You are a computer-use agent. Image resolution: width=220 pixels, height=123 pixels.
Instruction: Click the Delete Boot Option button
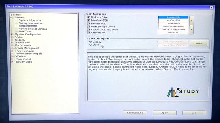tap(173, 45)
